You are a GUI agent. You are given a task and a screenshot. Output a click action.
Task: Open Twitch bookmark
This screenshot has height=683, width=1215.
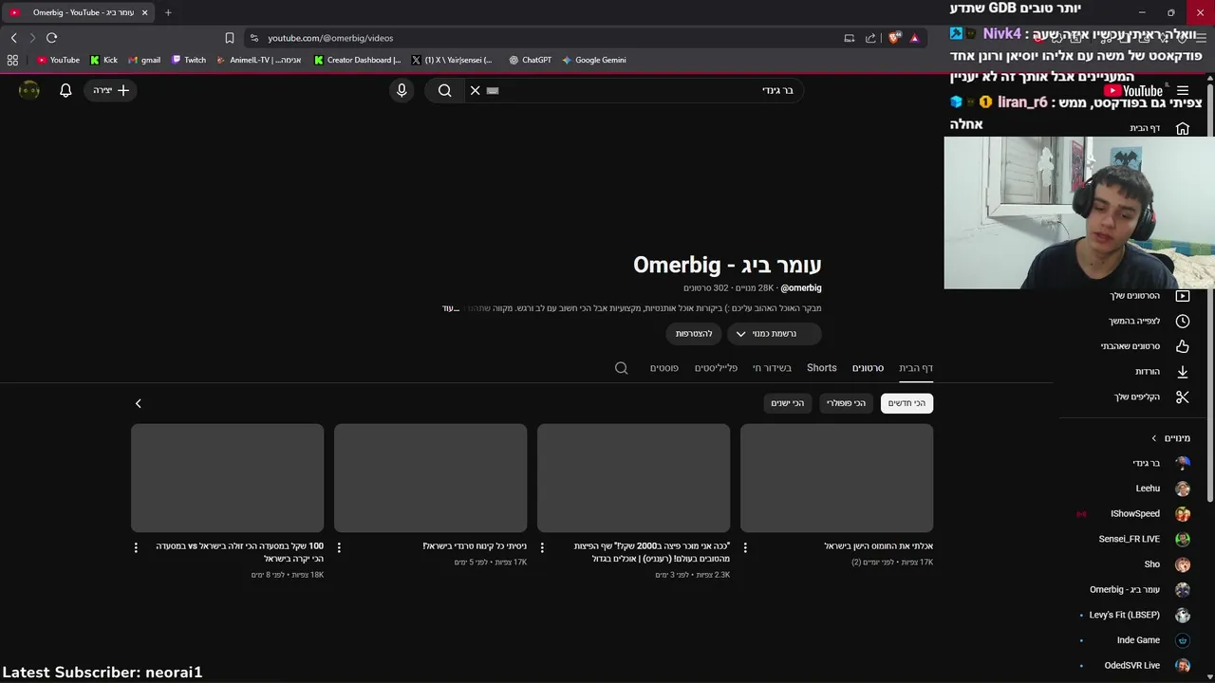pyautogui.click(x=188, y=60)
